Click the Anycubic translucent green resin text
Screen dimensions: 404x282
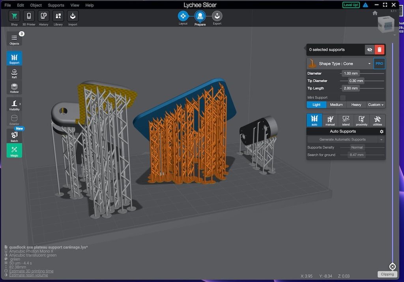[33, 255]
